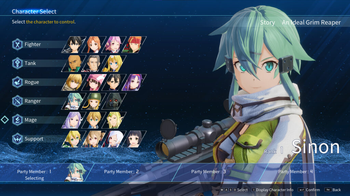Select the Party Member 3 slot
This screenshot has height=196, width=350.
(x=220, y=173)
